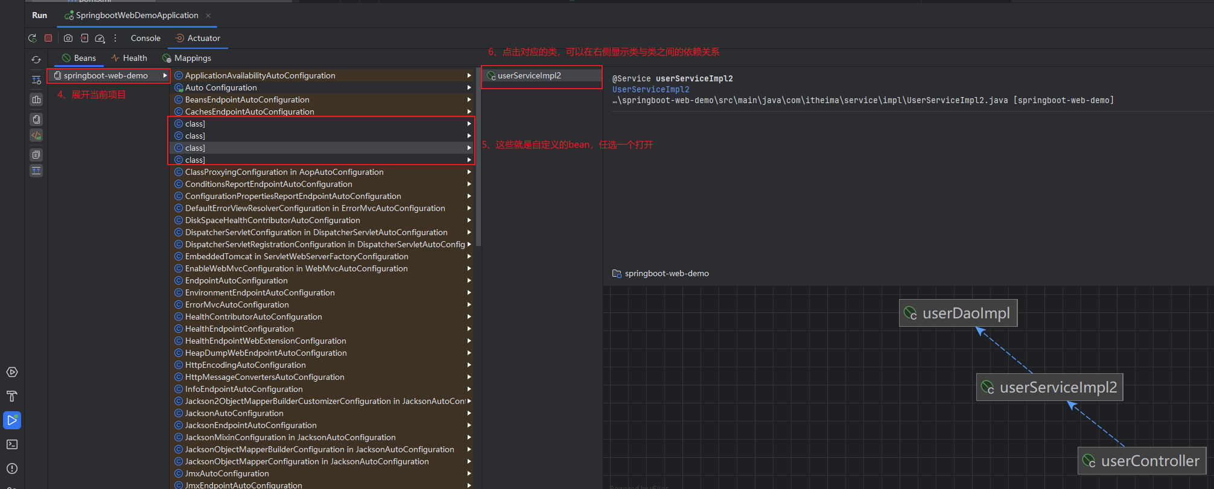1214x489 pixels.
Task: Expand arrow for JacksonAutoConfiguration row
Action: coord(469,413)
